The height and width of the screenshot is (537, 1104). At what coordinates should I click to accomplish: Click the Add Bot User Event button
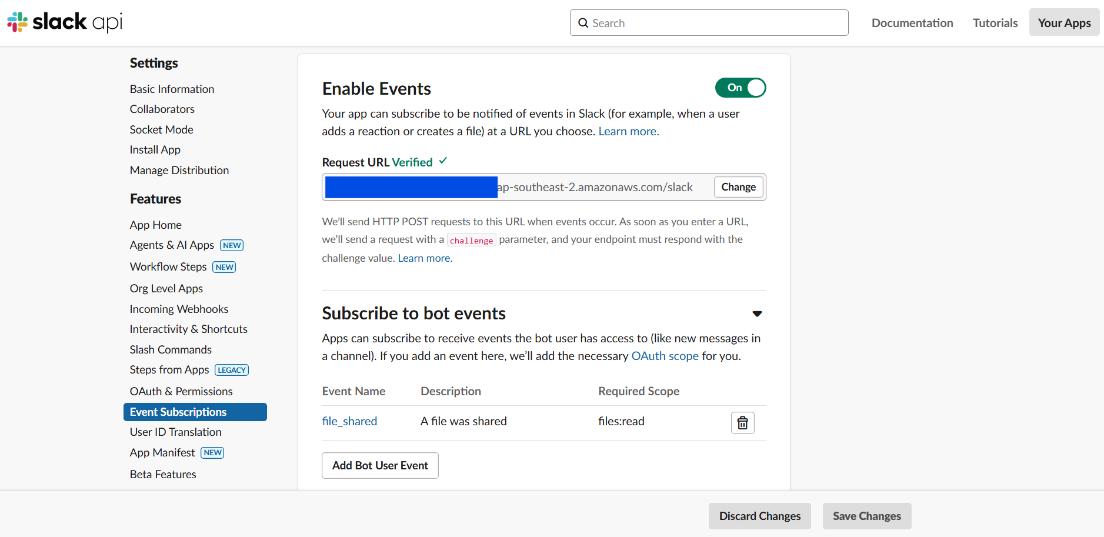tap(380, 465)
